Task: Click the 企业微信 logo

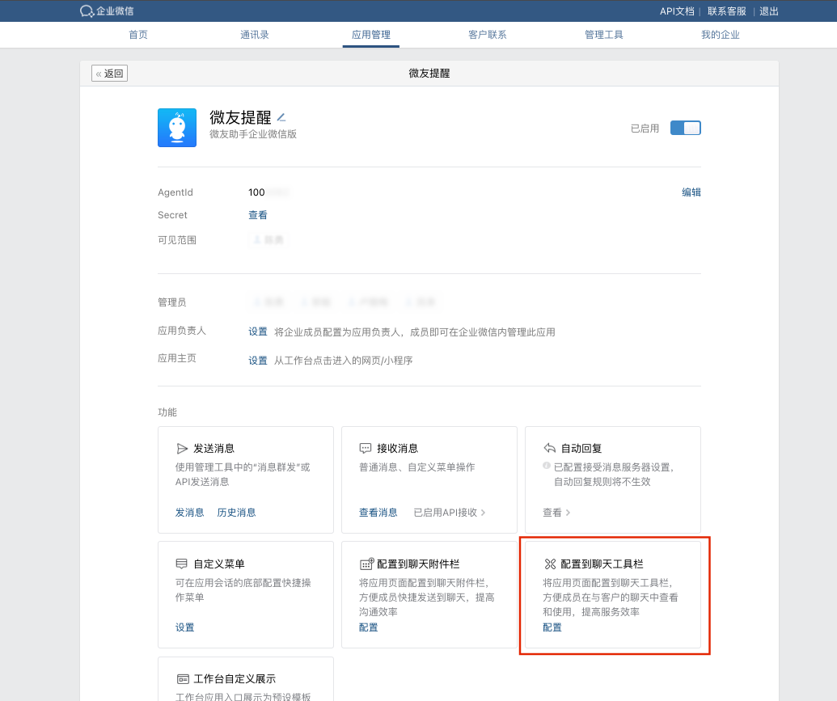Action: click(x=107, y=11)
